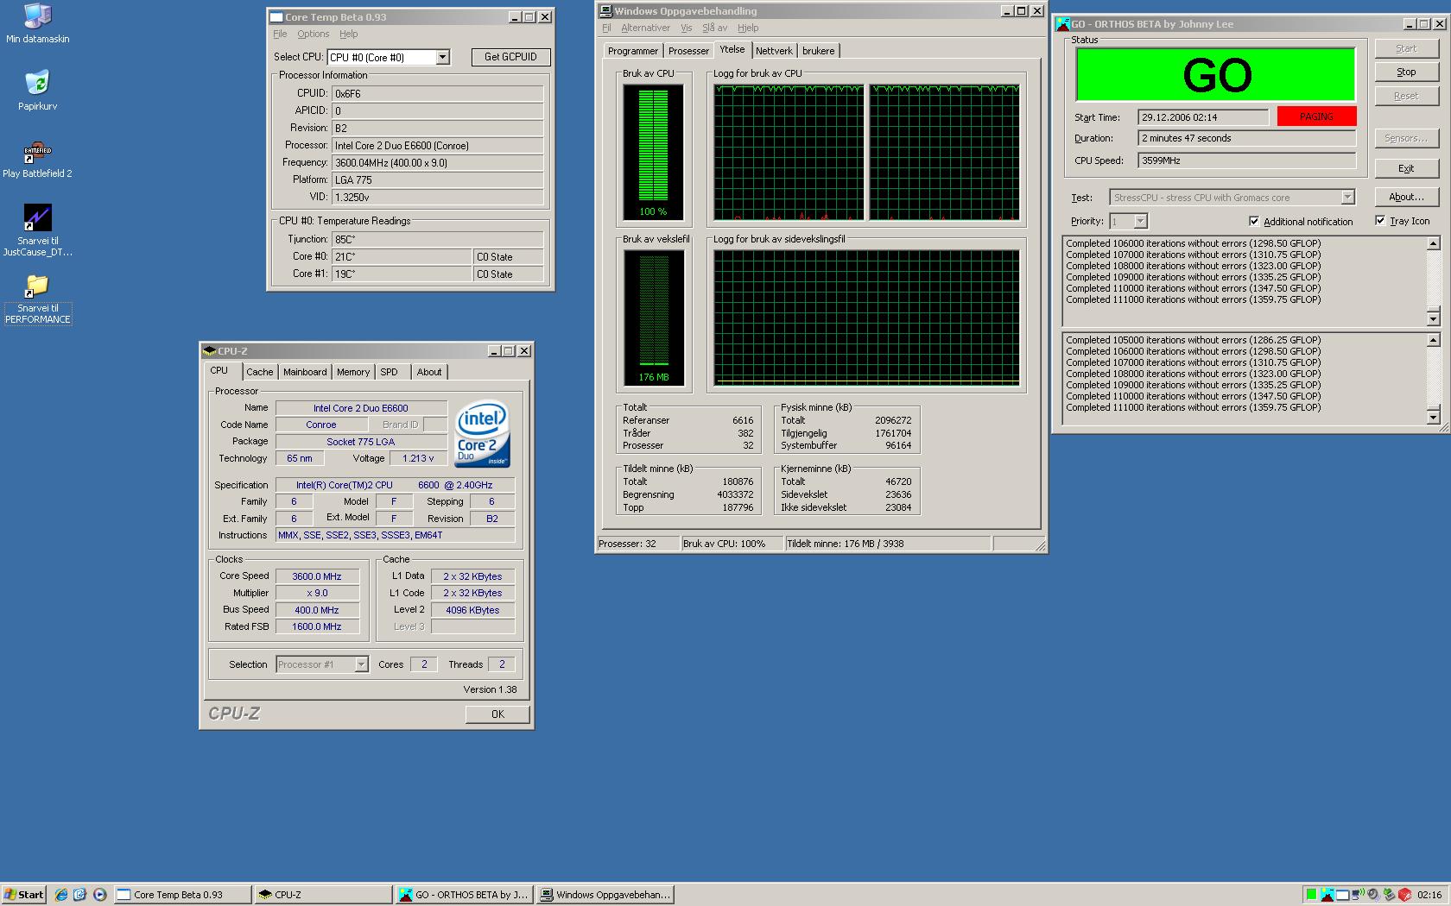Switch to the Programmer tab in Task Manager

coord(633,51)
